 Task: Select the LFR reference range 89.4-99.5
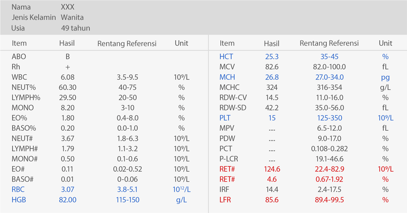pyautogui.click(x=329, y=200)
